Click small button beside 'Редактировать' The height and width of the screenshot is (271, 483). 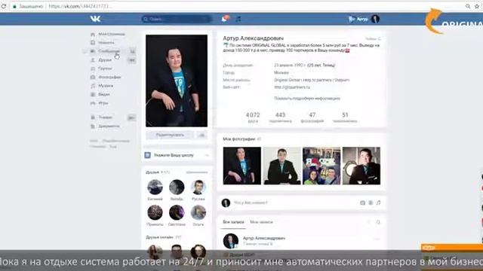coord(202,135)
